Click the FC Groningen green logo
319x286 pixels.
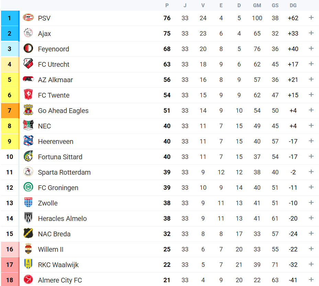tap(28, 187)
